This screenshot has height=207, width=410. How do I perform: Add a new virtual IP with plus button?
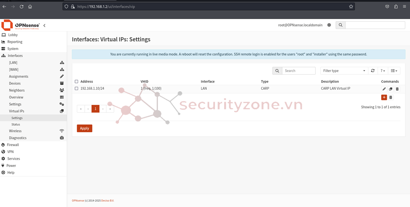coord(384,97)
